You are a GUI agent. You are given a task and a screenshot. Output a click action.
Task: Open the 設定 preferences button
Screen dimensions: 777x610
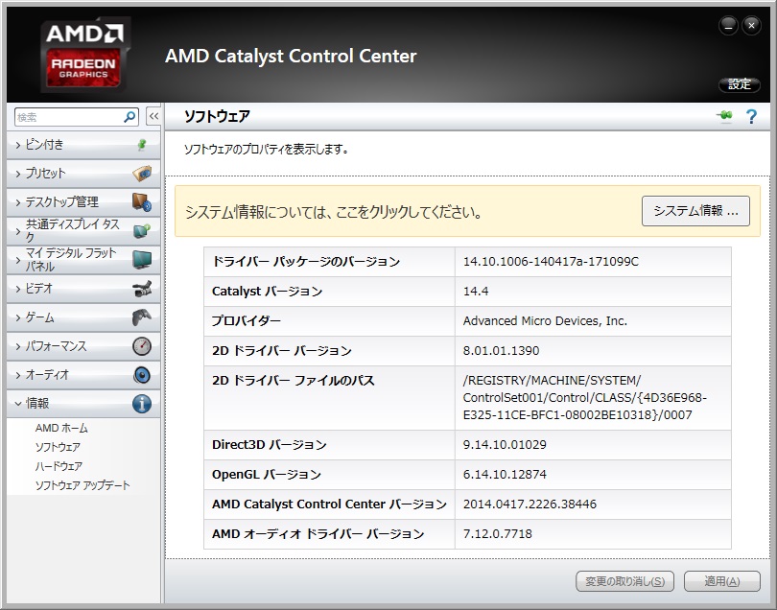pyautogui.click(x=740, y=84)
